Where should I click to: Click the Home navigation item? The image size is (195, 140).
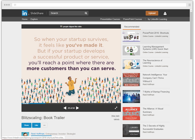pos(25,19)
